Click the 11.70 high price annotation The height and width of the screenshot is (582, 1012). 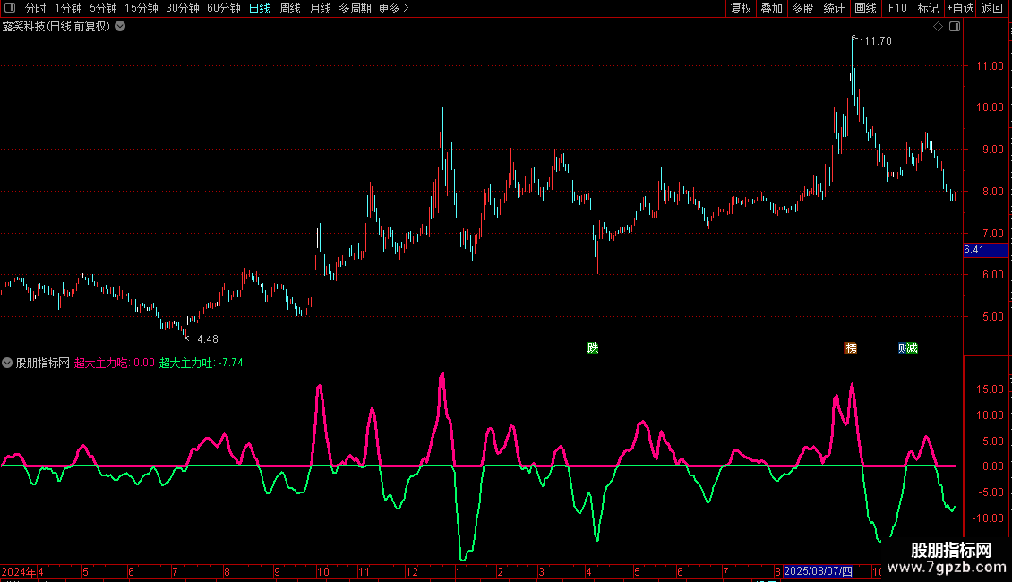tap(878, 40)
